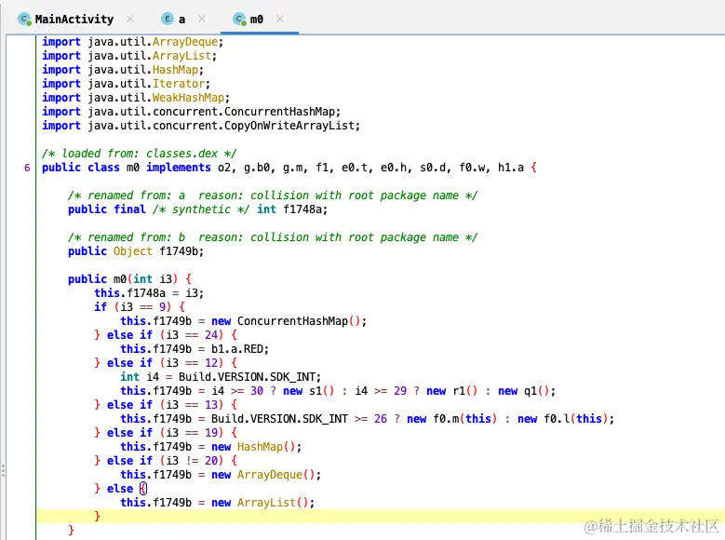
Task: Click the enum icon on tab a
Action: pyautogui.click(x=167, y=19)
